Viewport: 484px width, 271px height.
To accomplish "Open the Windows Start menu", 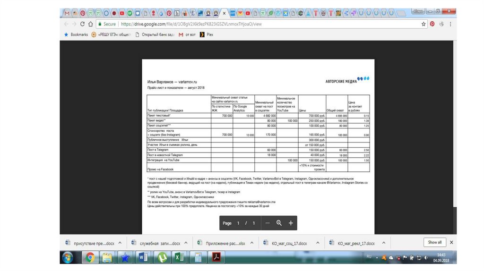I will point(67,257).
